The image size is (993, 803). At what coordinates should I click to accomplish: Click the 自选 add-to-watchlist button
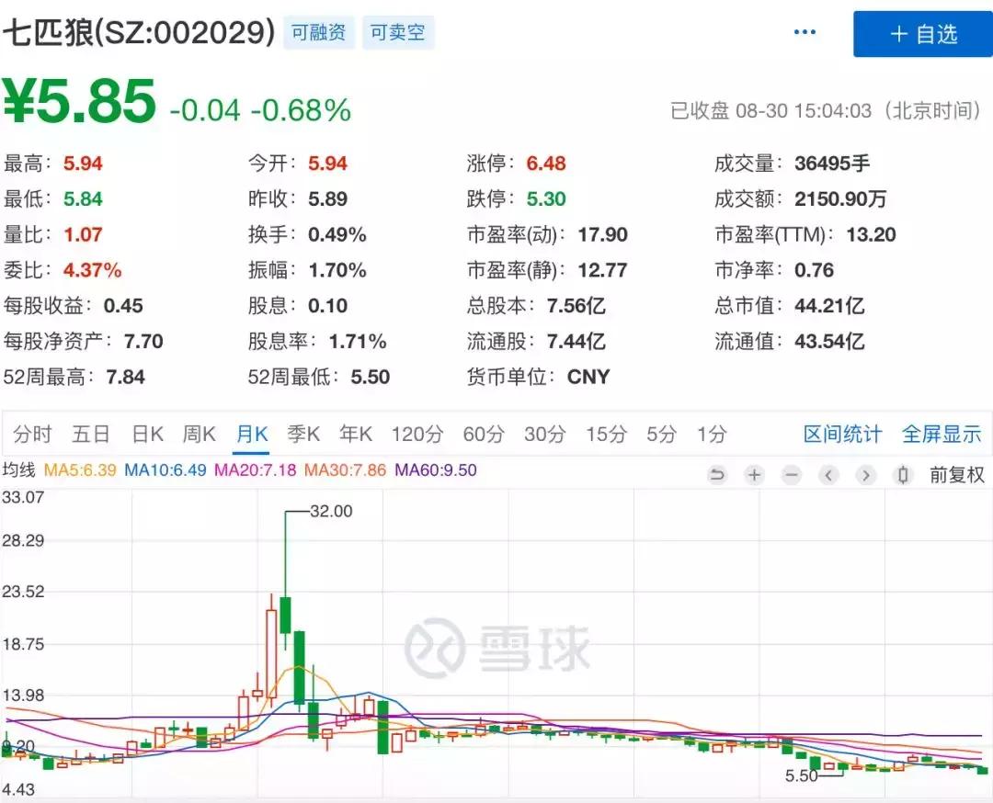[922, 34]
